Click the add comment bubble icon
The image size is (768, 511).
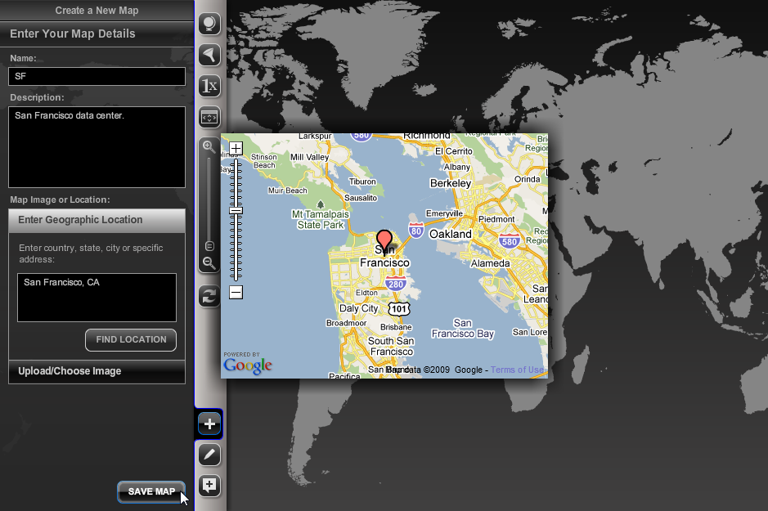point(209,486)
